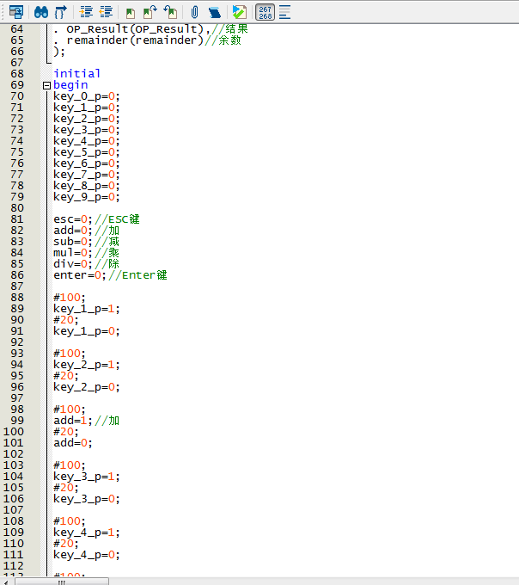Click 'key_3_p=1;' on line 104
This screenshot has width=519, height=585.
click(87, 477)
